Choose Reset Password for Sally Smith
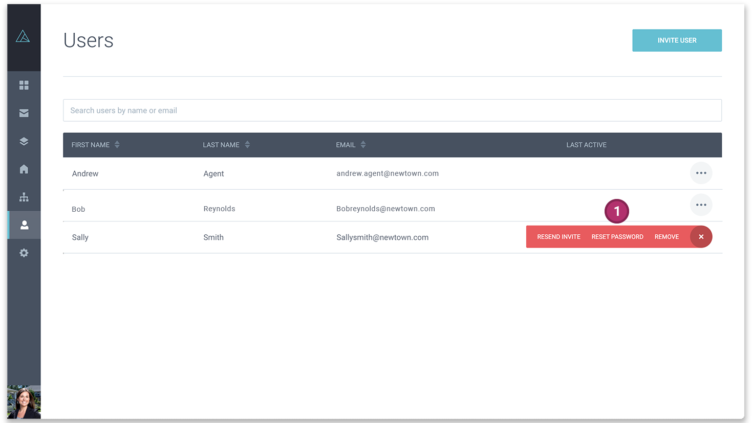The width and height of the screenshot is (752, 423). point(617,237)
